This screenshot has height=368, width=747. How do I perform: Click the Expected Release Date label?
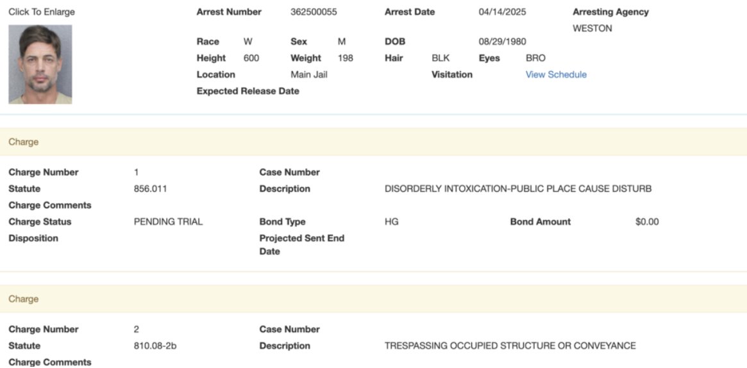tap(248, 91)
